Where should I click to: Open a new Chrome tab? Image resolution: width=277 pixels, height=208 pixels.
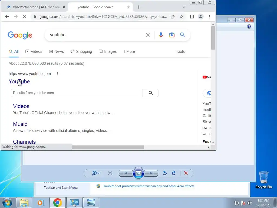[x=139, y=7]
